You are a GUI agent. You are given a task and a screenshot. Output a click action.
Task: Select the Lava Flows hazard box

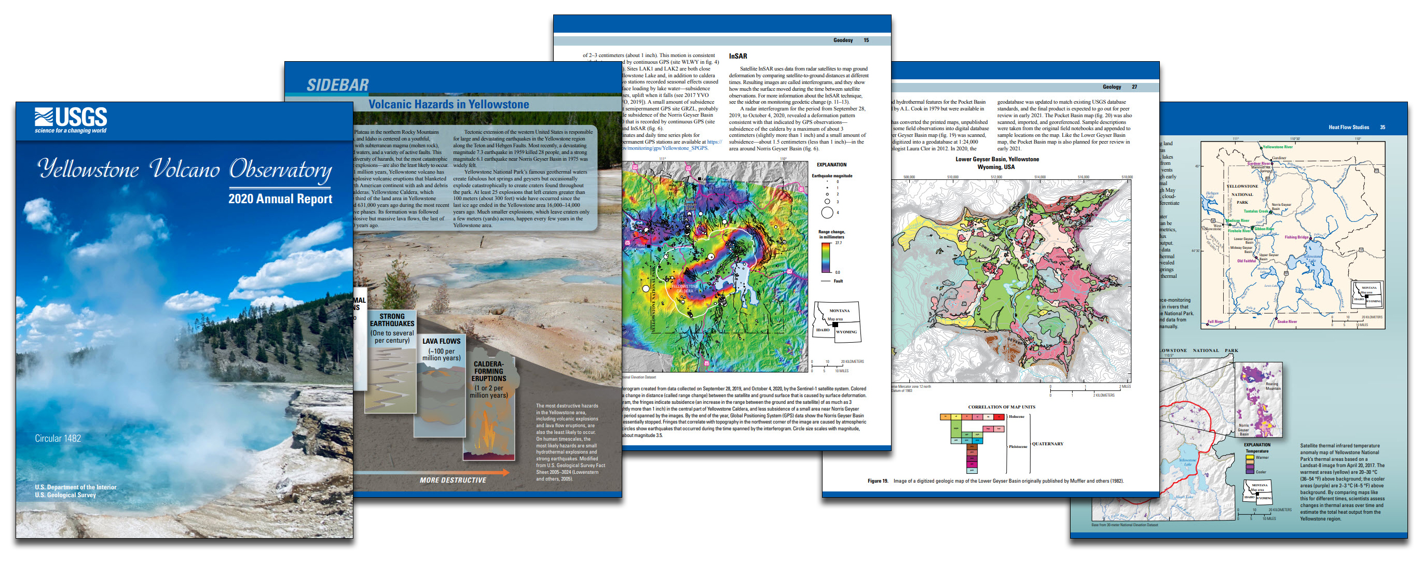click(441, 385)
